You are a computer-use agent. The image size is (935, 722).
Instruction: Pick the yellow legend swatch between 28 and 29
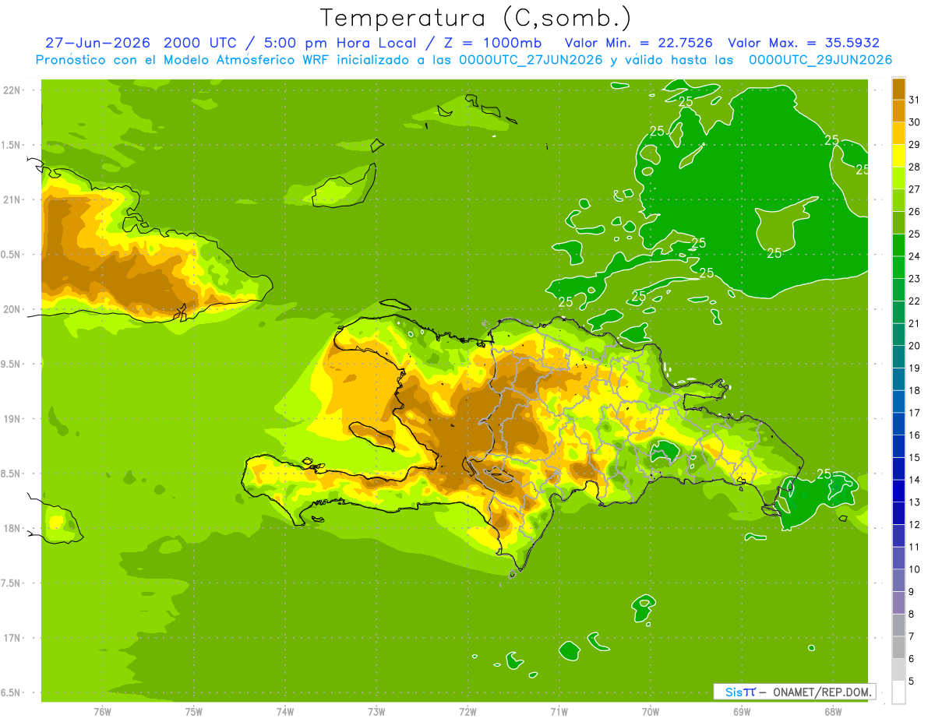898,156
